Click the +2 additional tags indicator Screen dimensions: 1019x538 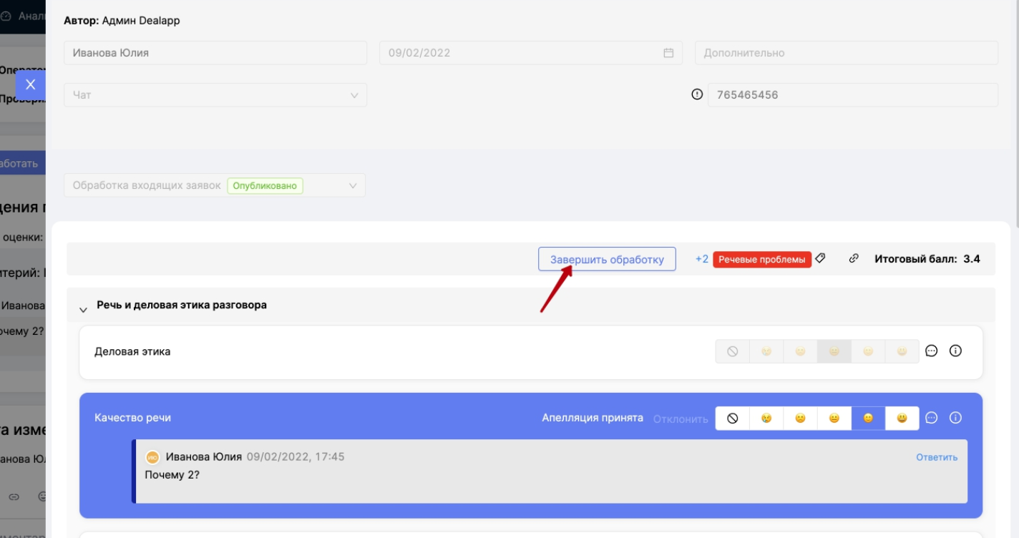[701, 259]
